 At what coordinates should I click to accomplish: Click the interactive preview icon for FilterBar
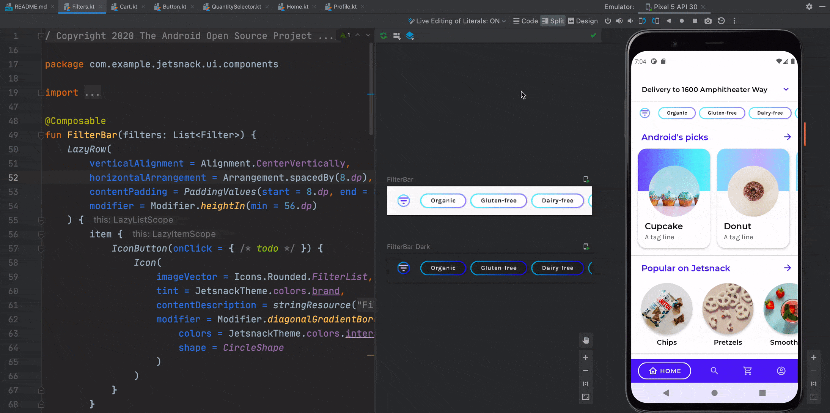point(586,180)
